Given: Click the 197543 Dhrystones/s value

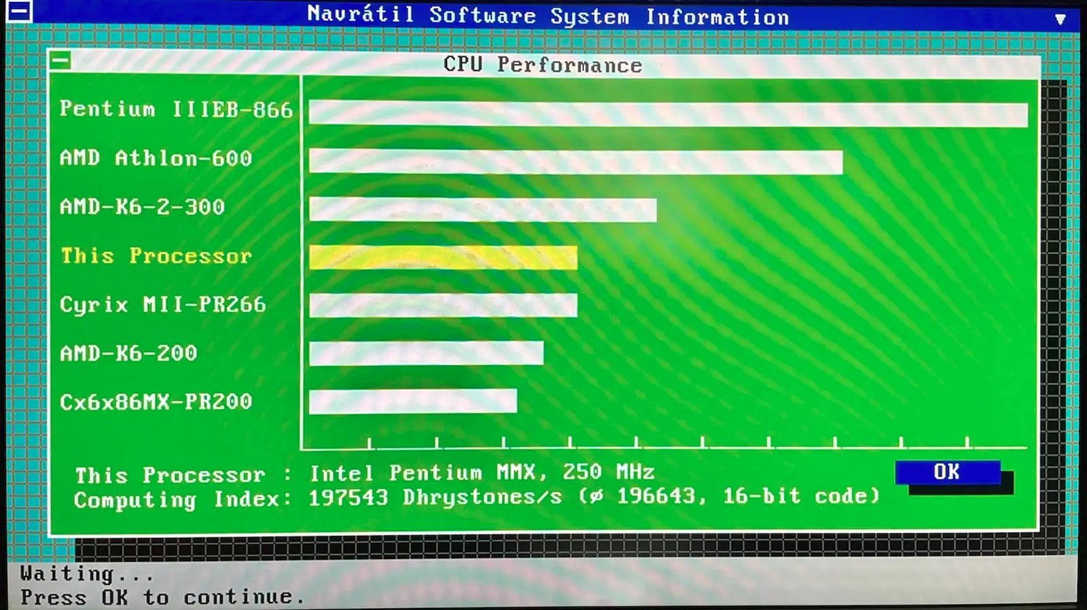Looking at the screenshot, I should point(435,497).
